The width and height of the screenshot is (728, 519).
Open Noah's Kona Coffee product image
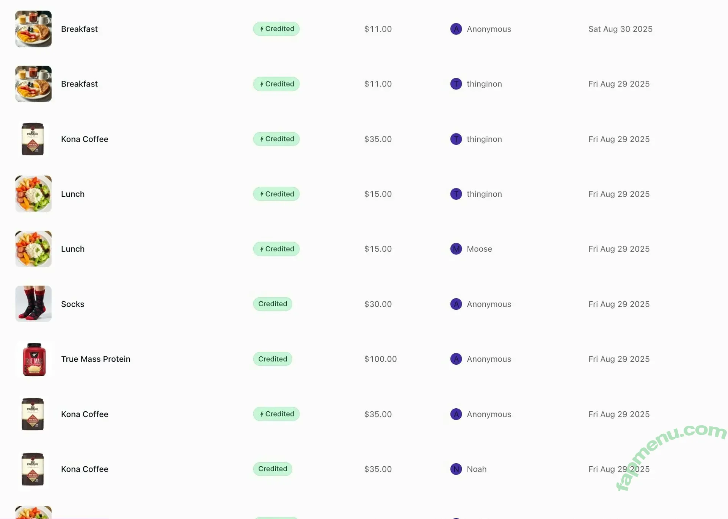click(33, 469)
